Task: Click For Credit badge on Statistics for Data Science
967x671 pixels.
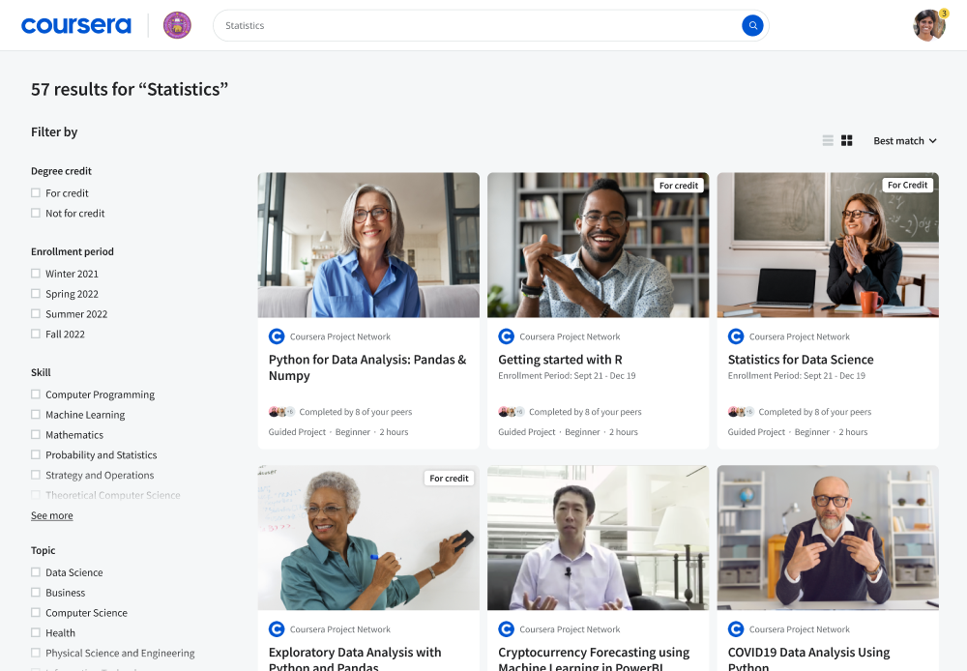Action: point(907,185)
